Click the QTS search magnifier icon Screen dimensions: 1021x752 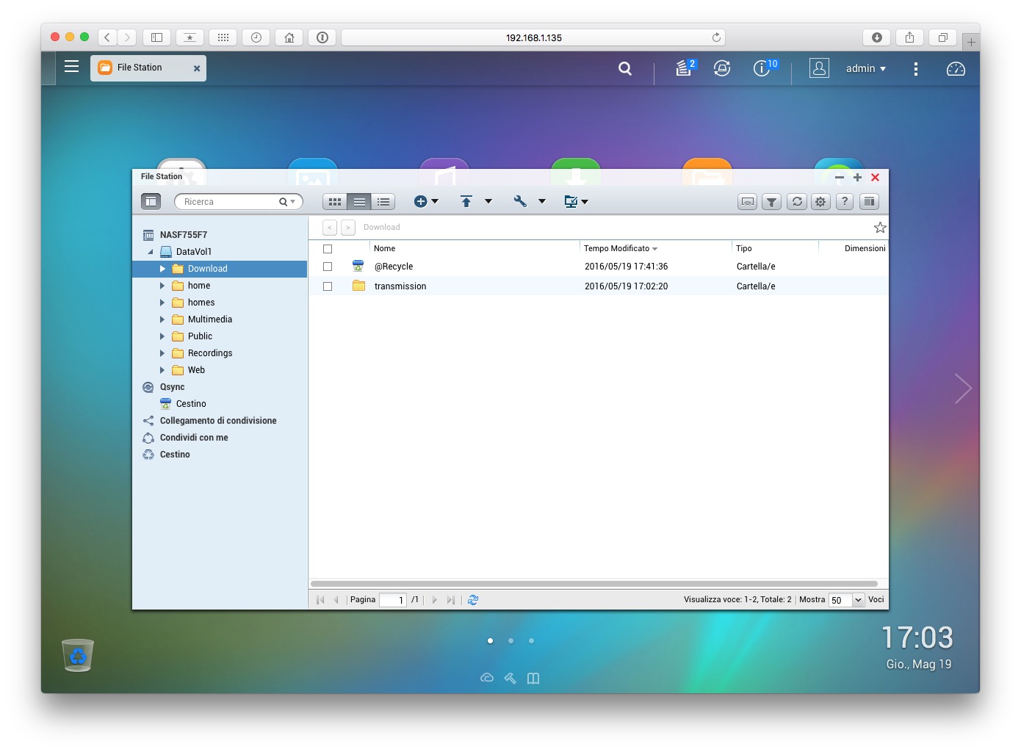[625, 68]
